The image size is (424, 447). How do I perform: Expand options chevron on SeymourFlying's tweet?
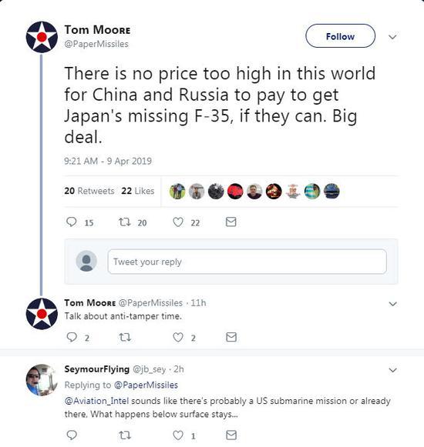pos(393,370)
